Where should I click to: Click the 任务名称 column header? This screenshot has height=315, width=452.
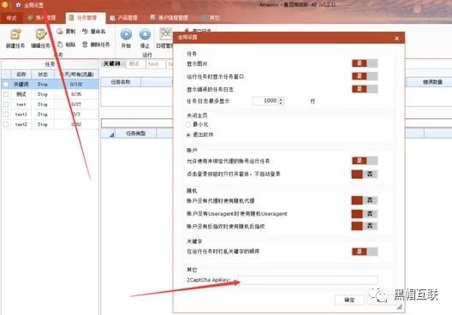(x=121, y=82)
